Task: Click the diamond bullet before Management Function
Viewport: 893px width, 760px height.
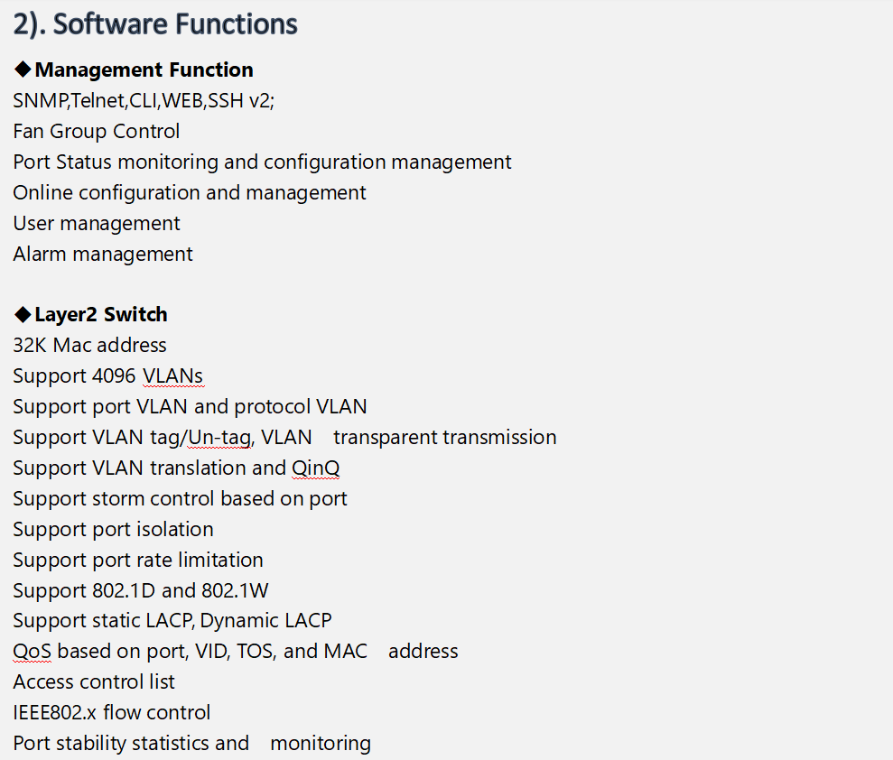Action: 23,70
